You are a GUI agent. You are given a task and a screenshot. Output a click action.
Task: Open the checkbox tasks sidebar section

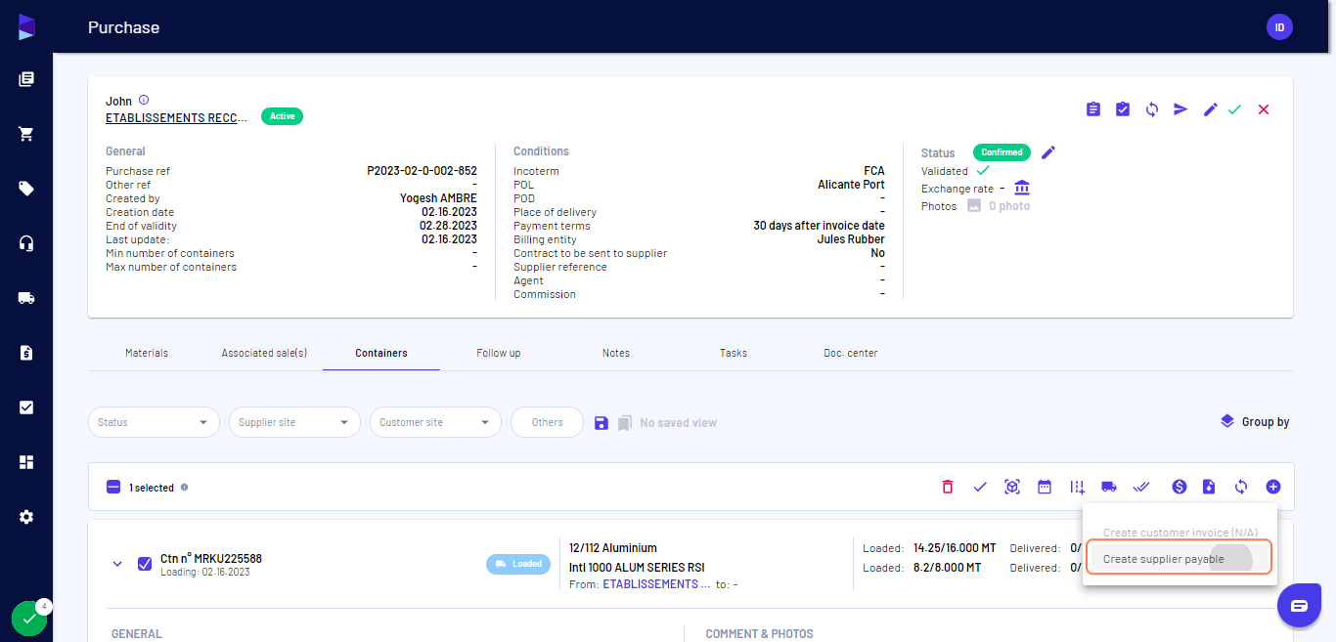(26, 407)
